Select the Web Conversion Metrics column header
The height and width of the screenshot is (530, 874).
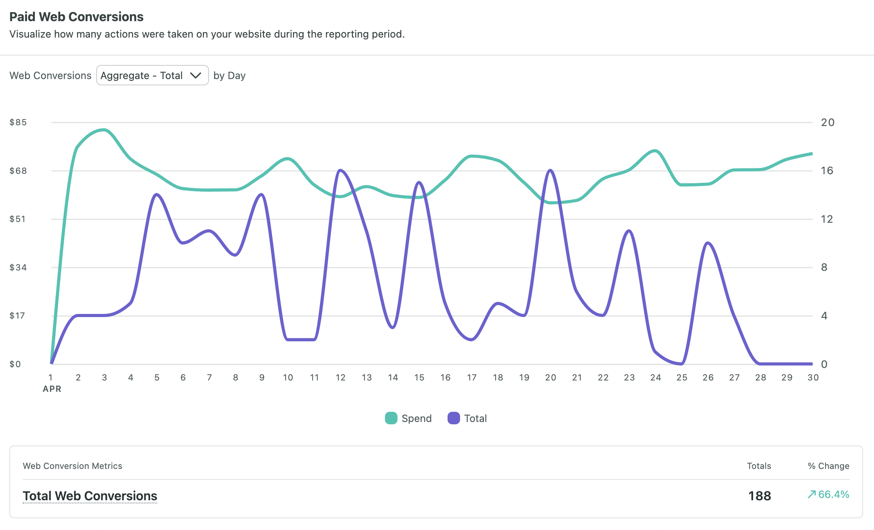73,466
